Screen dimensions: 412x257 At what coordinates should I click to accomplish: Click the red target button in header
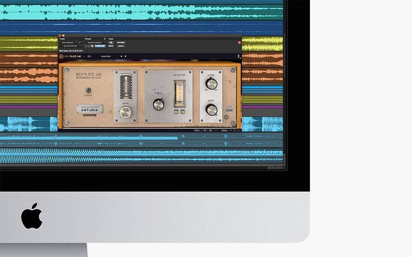click(x=239, y=43)
